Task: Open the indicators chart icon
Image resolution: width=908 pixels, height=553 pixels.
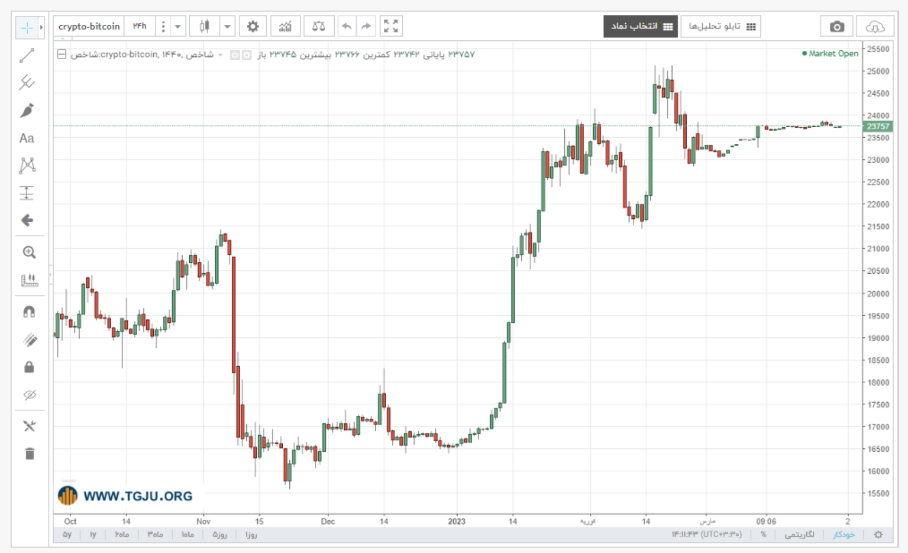Action: pos(286,27)
